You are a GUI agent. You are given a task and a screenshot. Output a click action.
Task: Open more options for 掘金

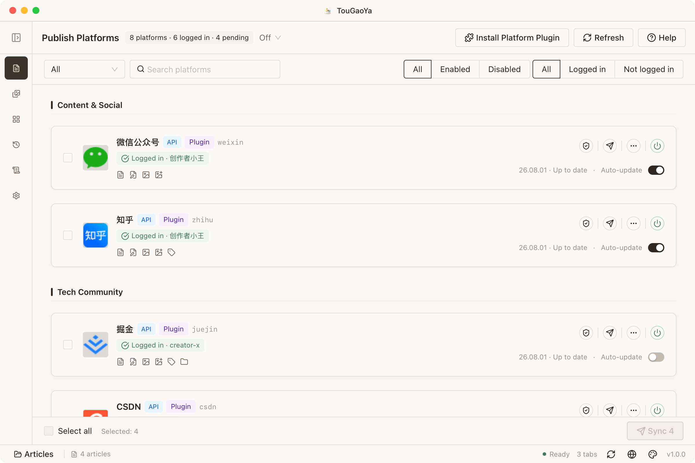(x=633, y=333)
